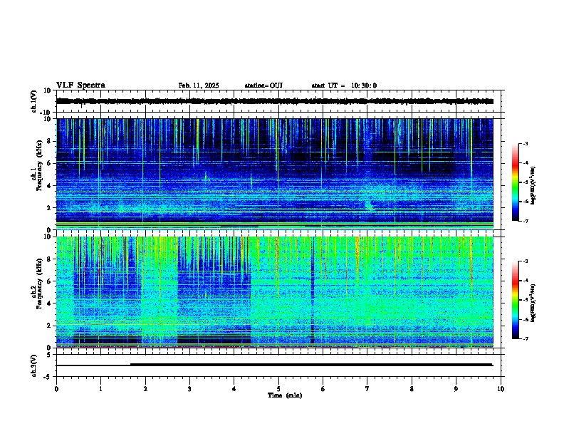Viewport: 564px width, 436px height.
Task: Click the "2" tick on ch.2 frequency axis
Action: point(49,326)
